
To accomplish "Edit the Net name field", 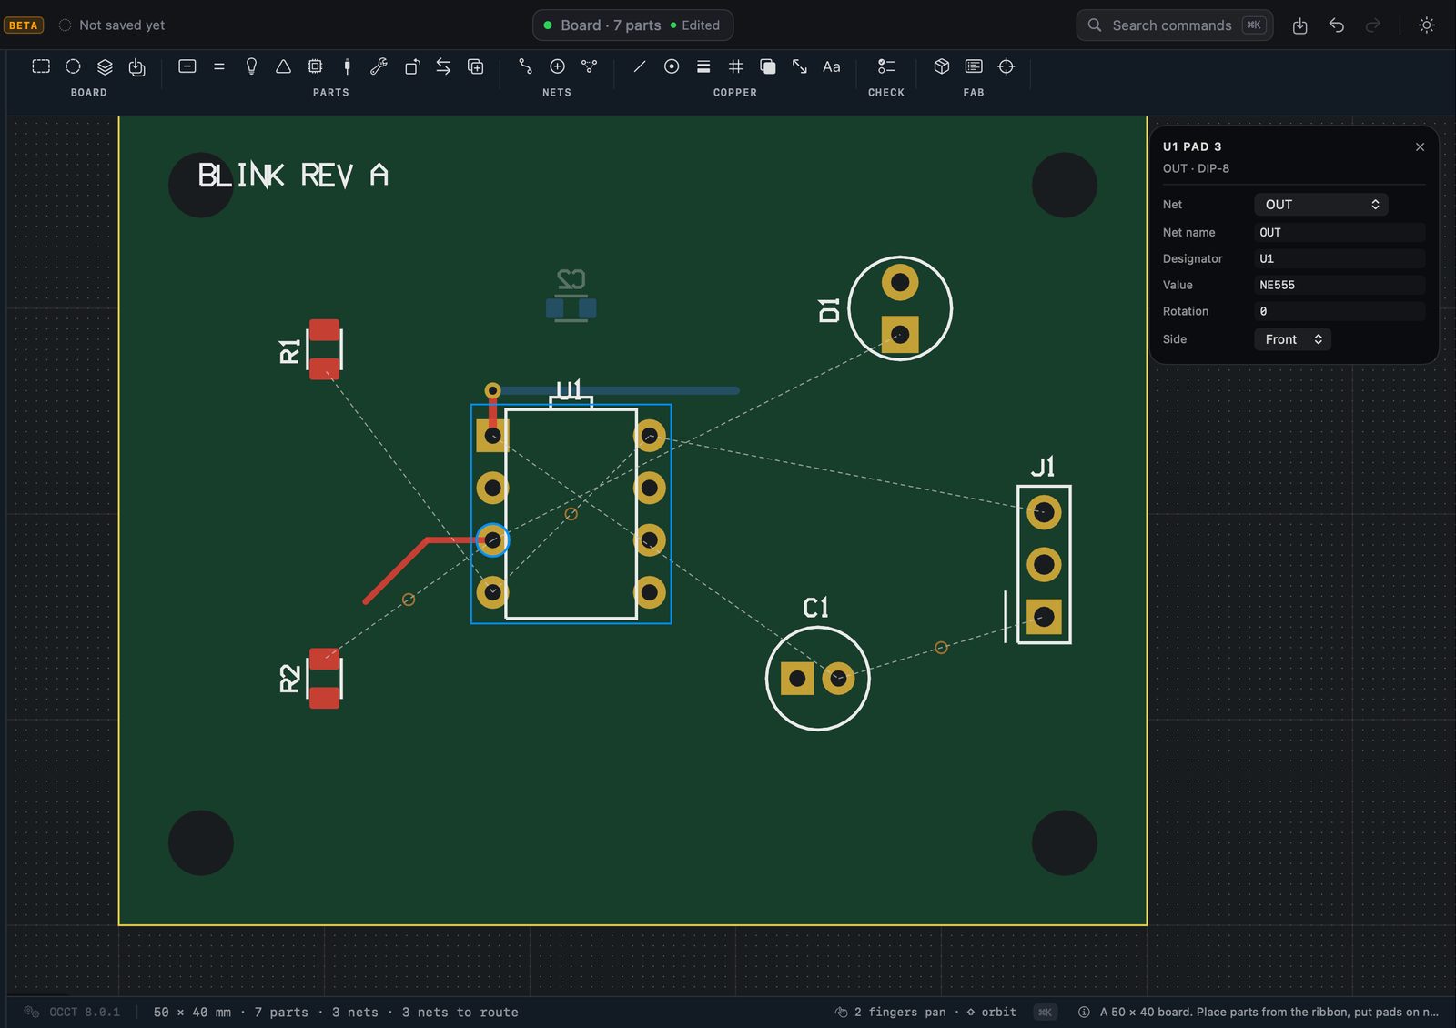I will [1340, 233].
